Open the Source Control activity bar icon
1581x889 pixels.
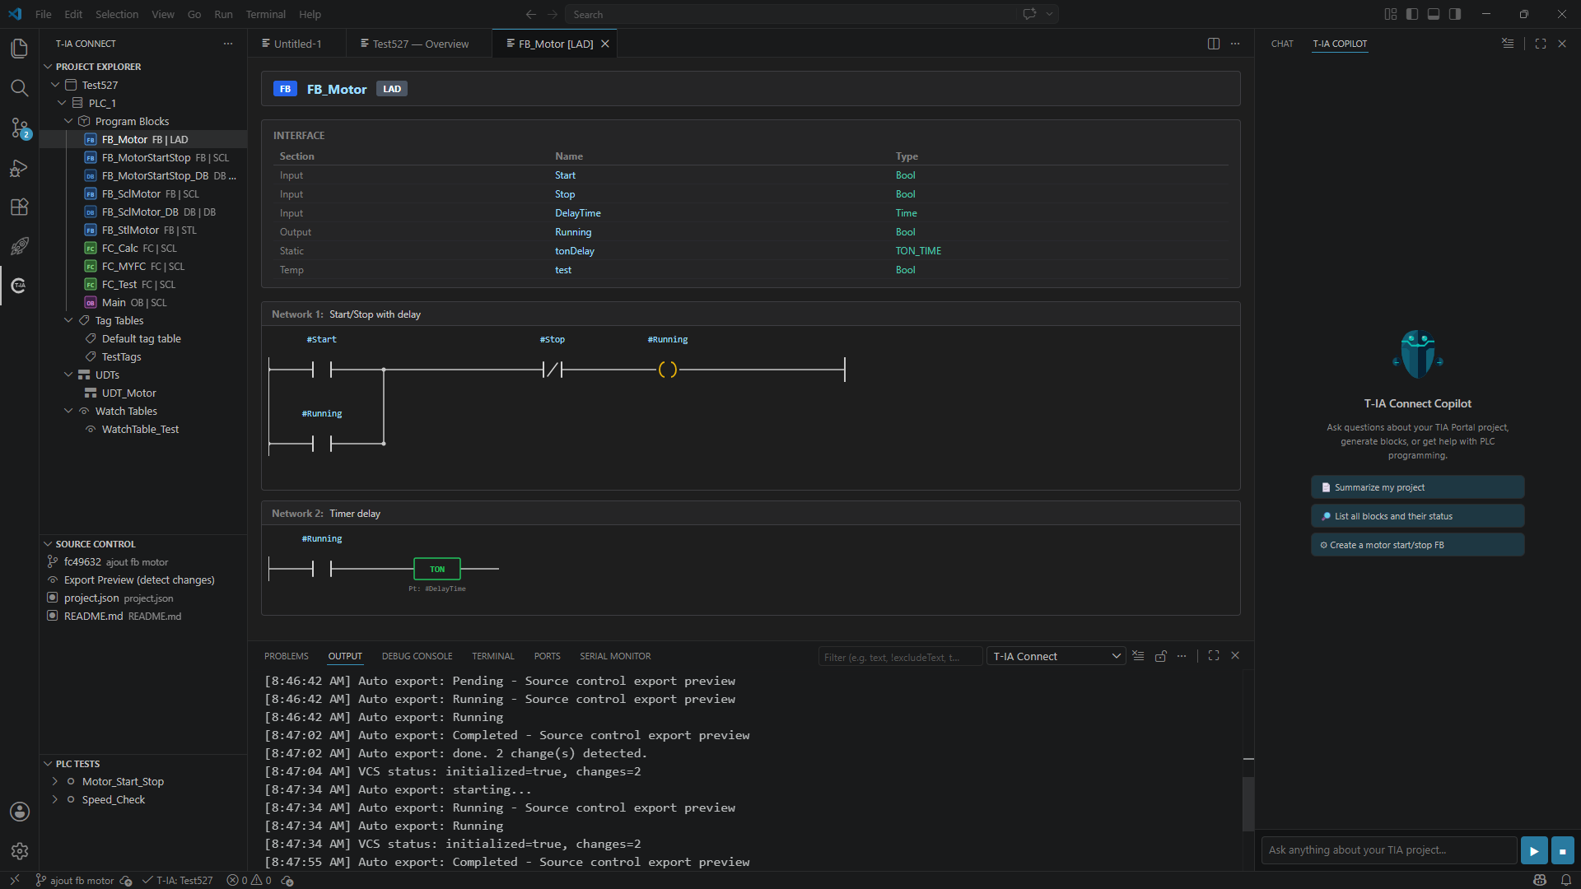(x=20, y=128)
